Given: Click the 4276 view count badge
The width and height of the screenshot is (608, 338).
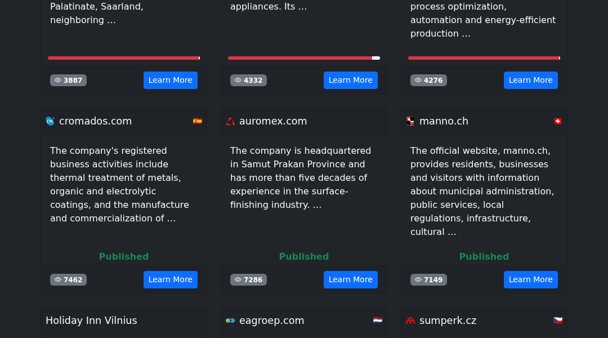Looking at the screenshot, I should 428,81.
